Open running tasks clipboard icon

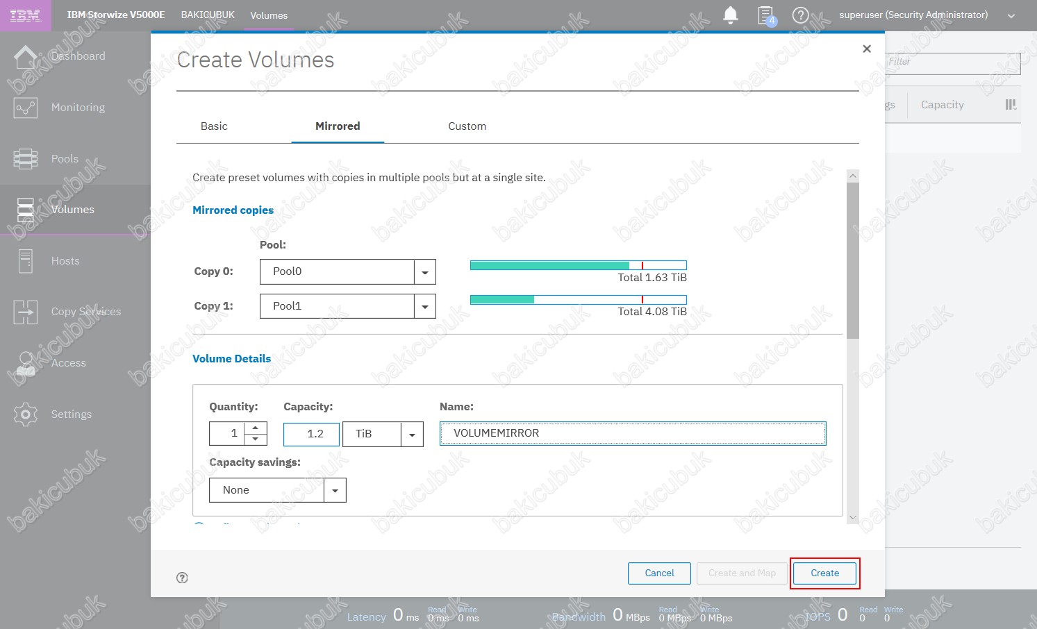click(766, 15)
